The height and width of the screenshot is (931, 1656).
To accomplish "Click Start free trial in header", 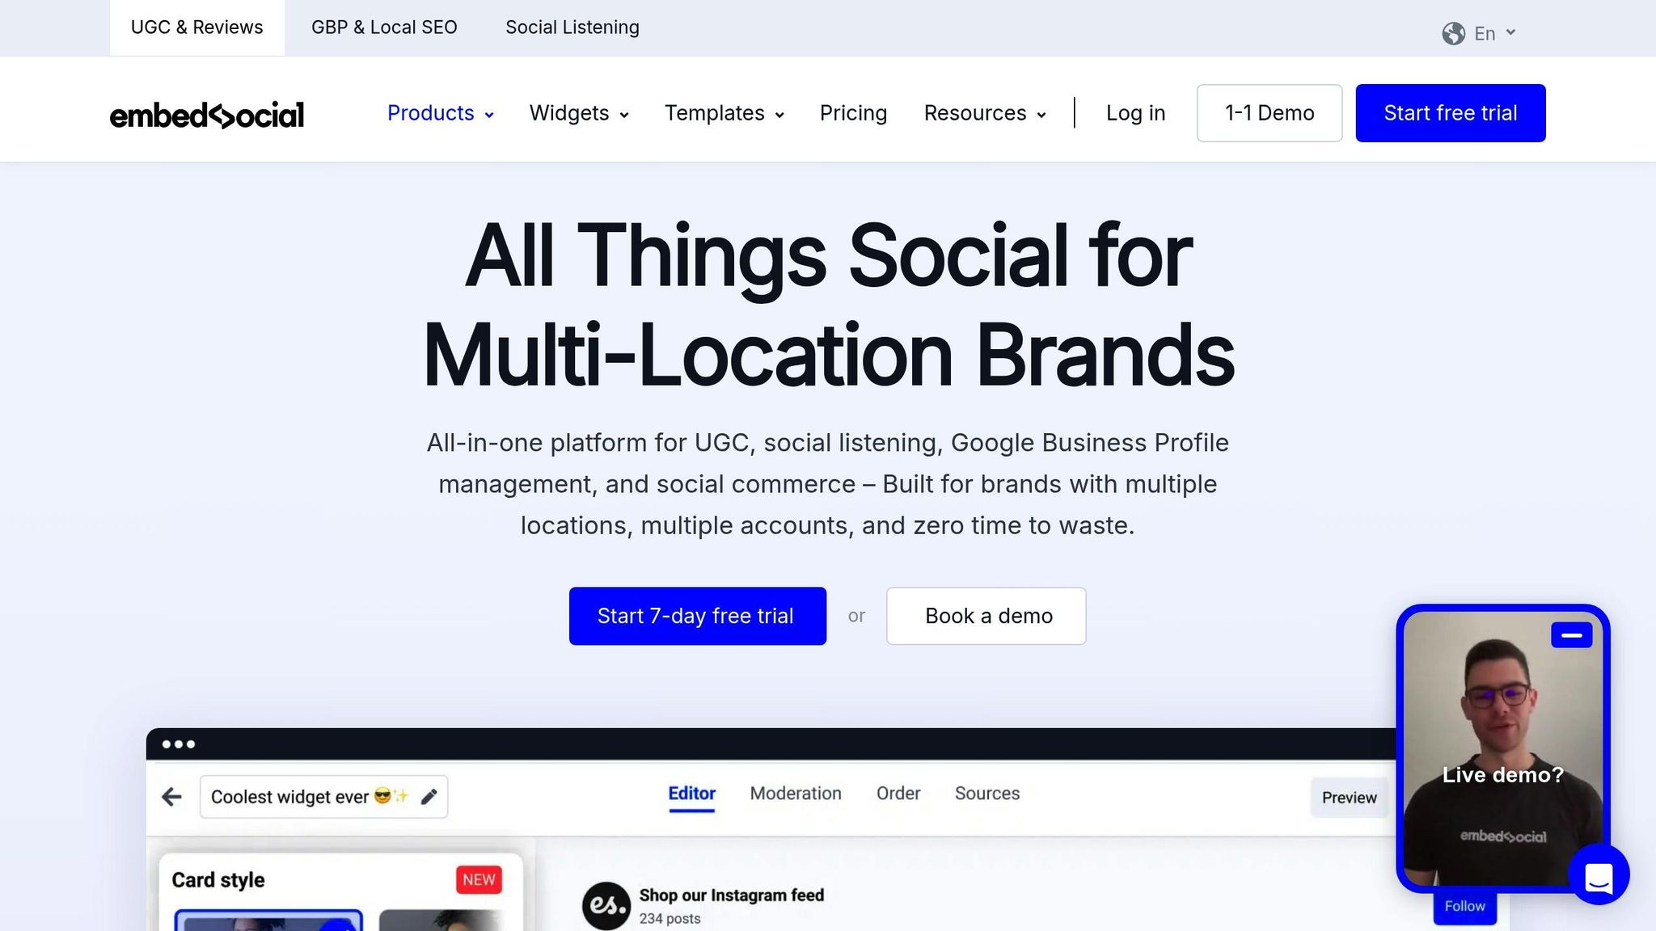I will pos(1451,113).
